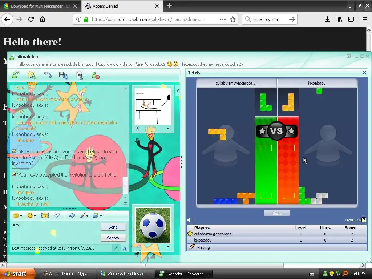This screenshot has width=372, height=279.
Task: Block kikoabdou with the block icon
Action: [96, 75]
